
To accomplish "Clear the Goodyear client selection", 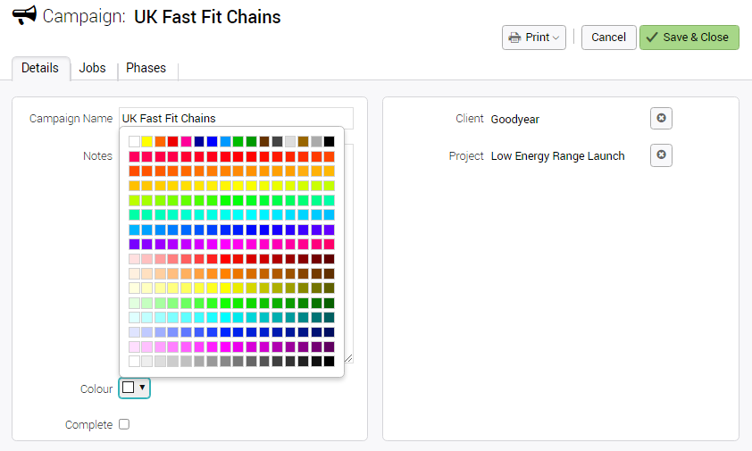I will (661, 118).
